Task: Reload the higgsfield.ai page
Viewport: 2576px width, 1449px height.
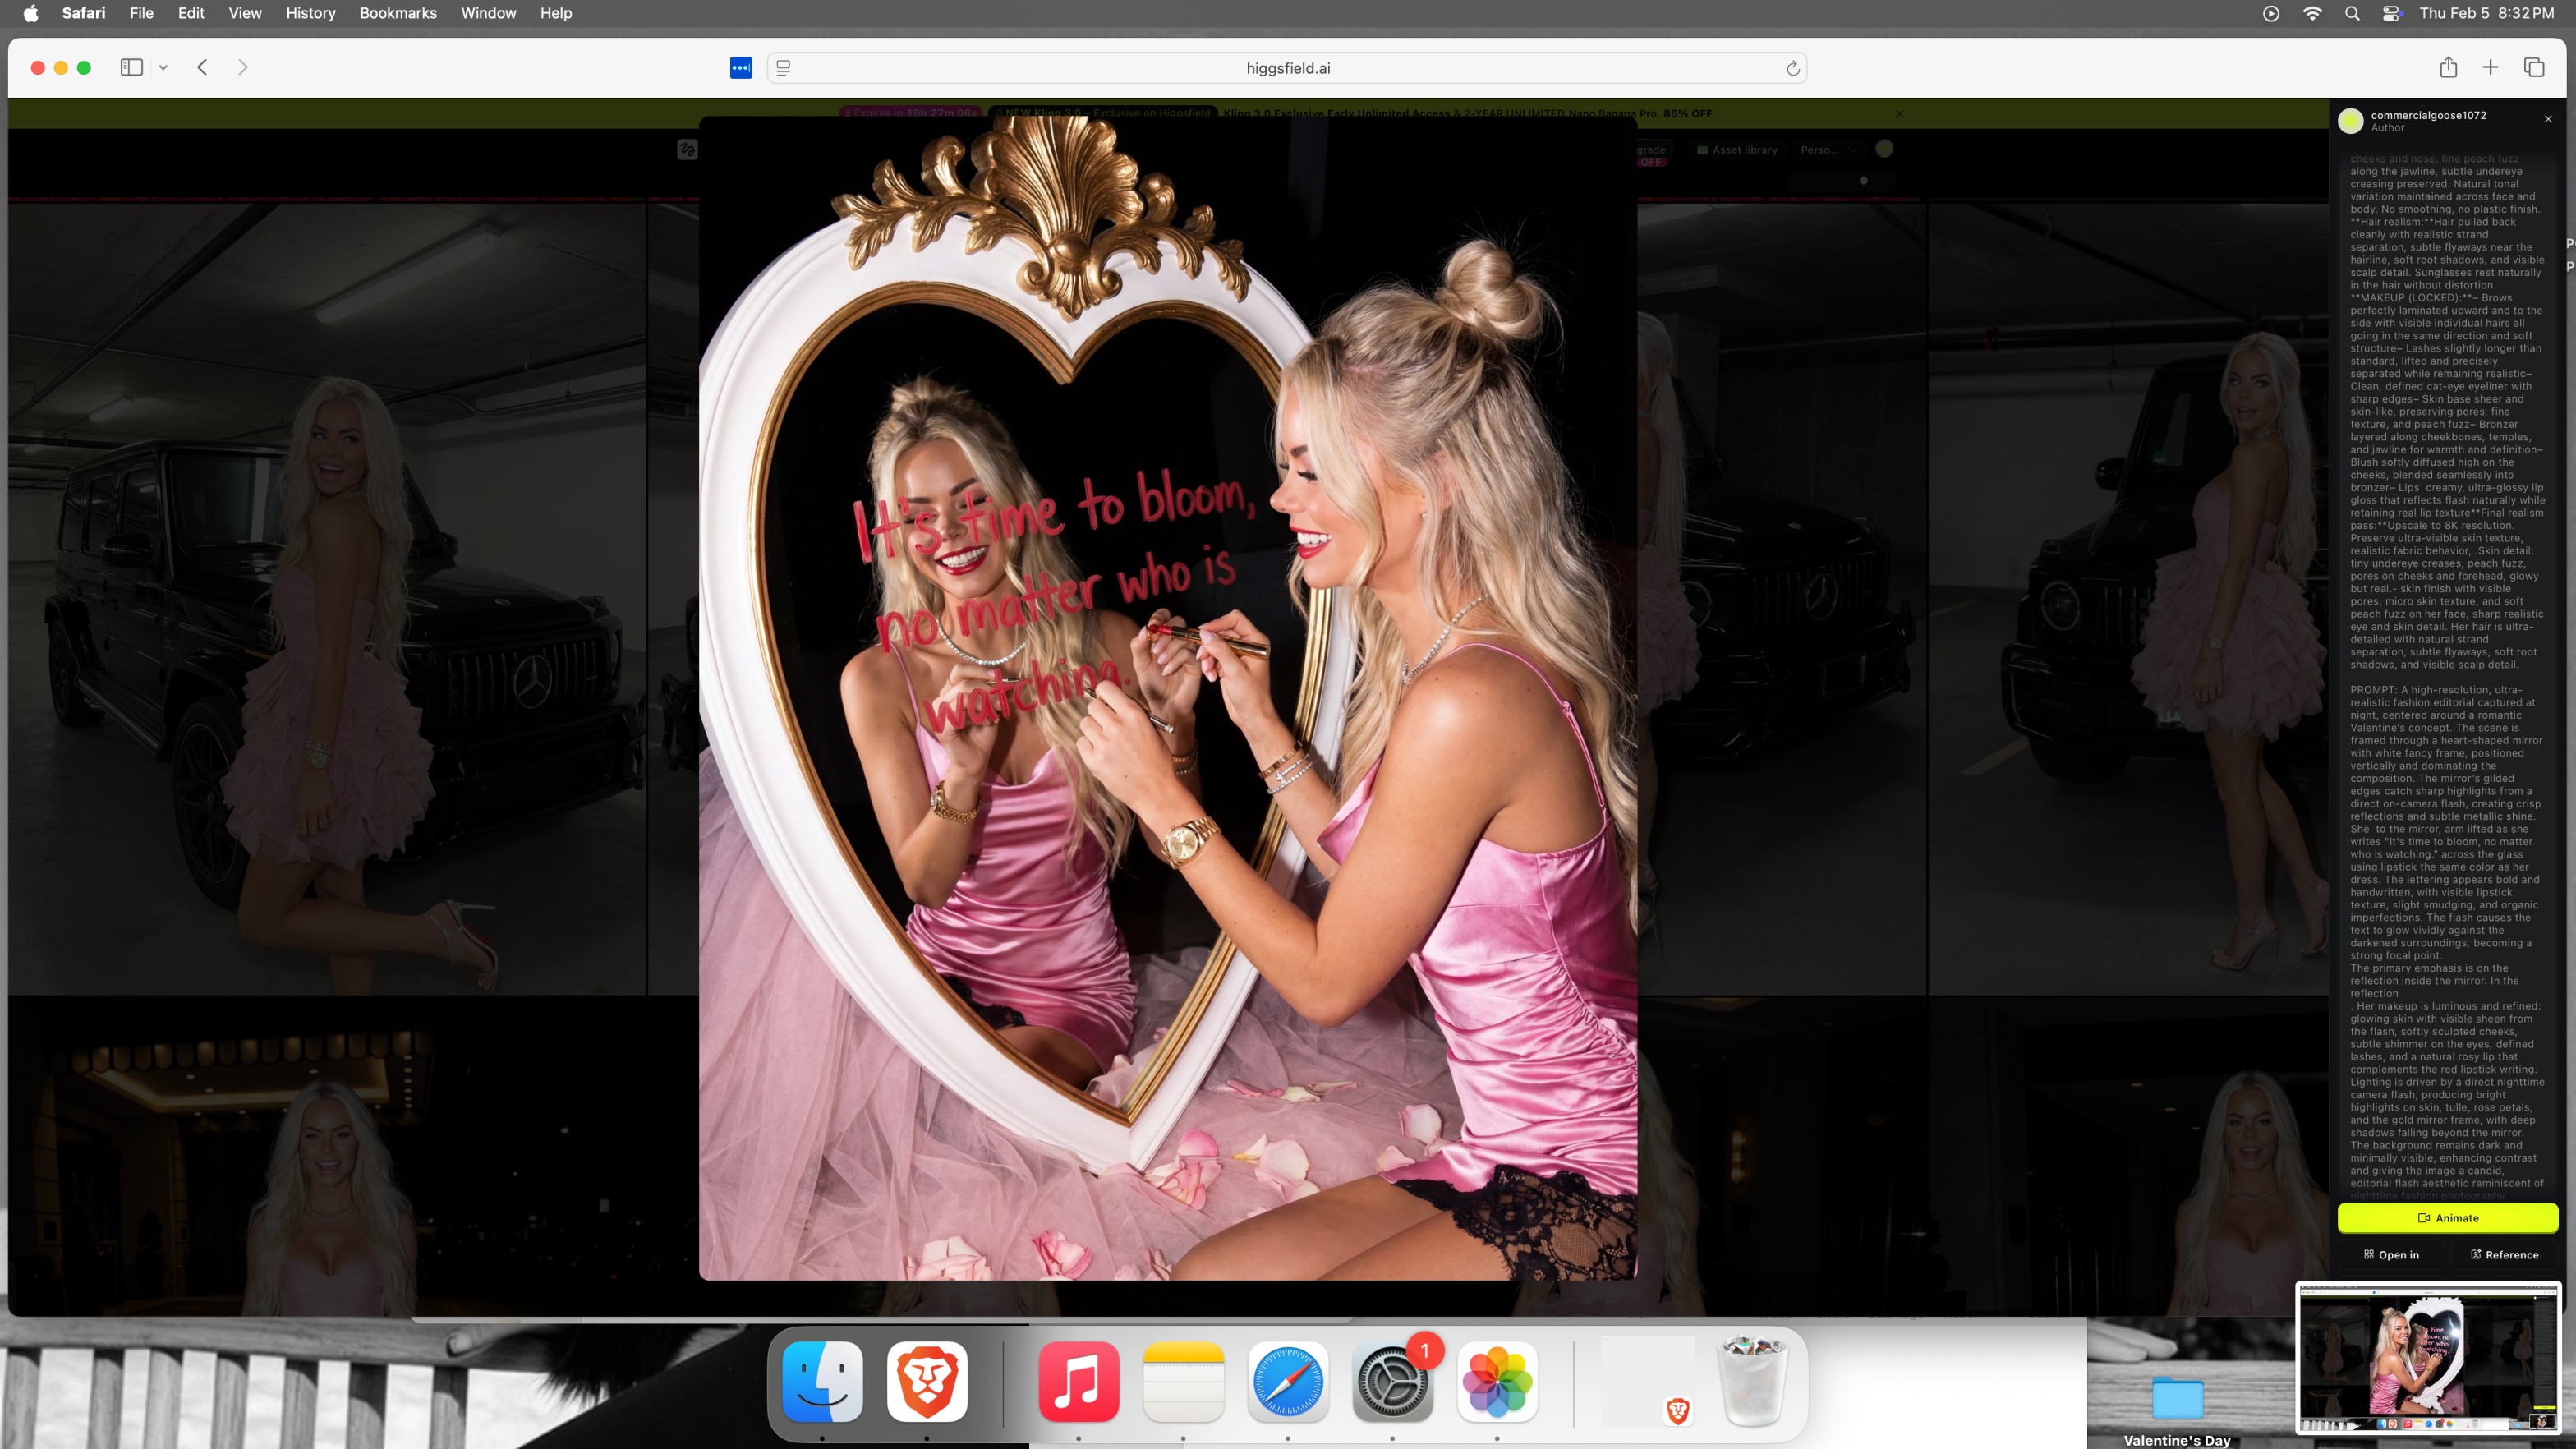Action: coord(1792,68)
